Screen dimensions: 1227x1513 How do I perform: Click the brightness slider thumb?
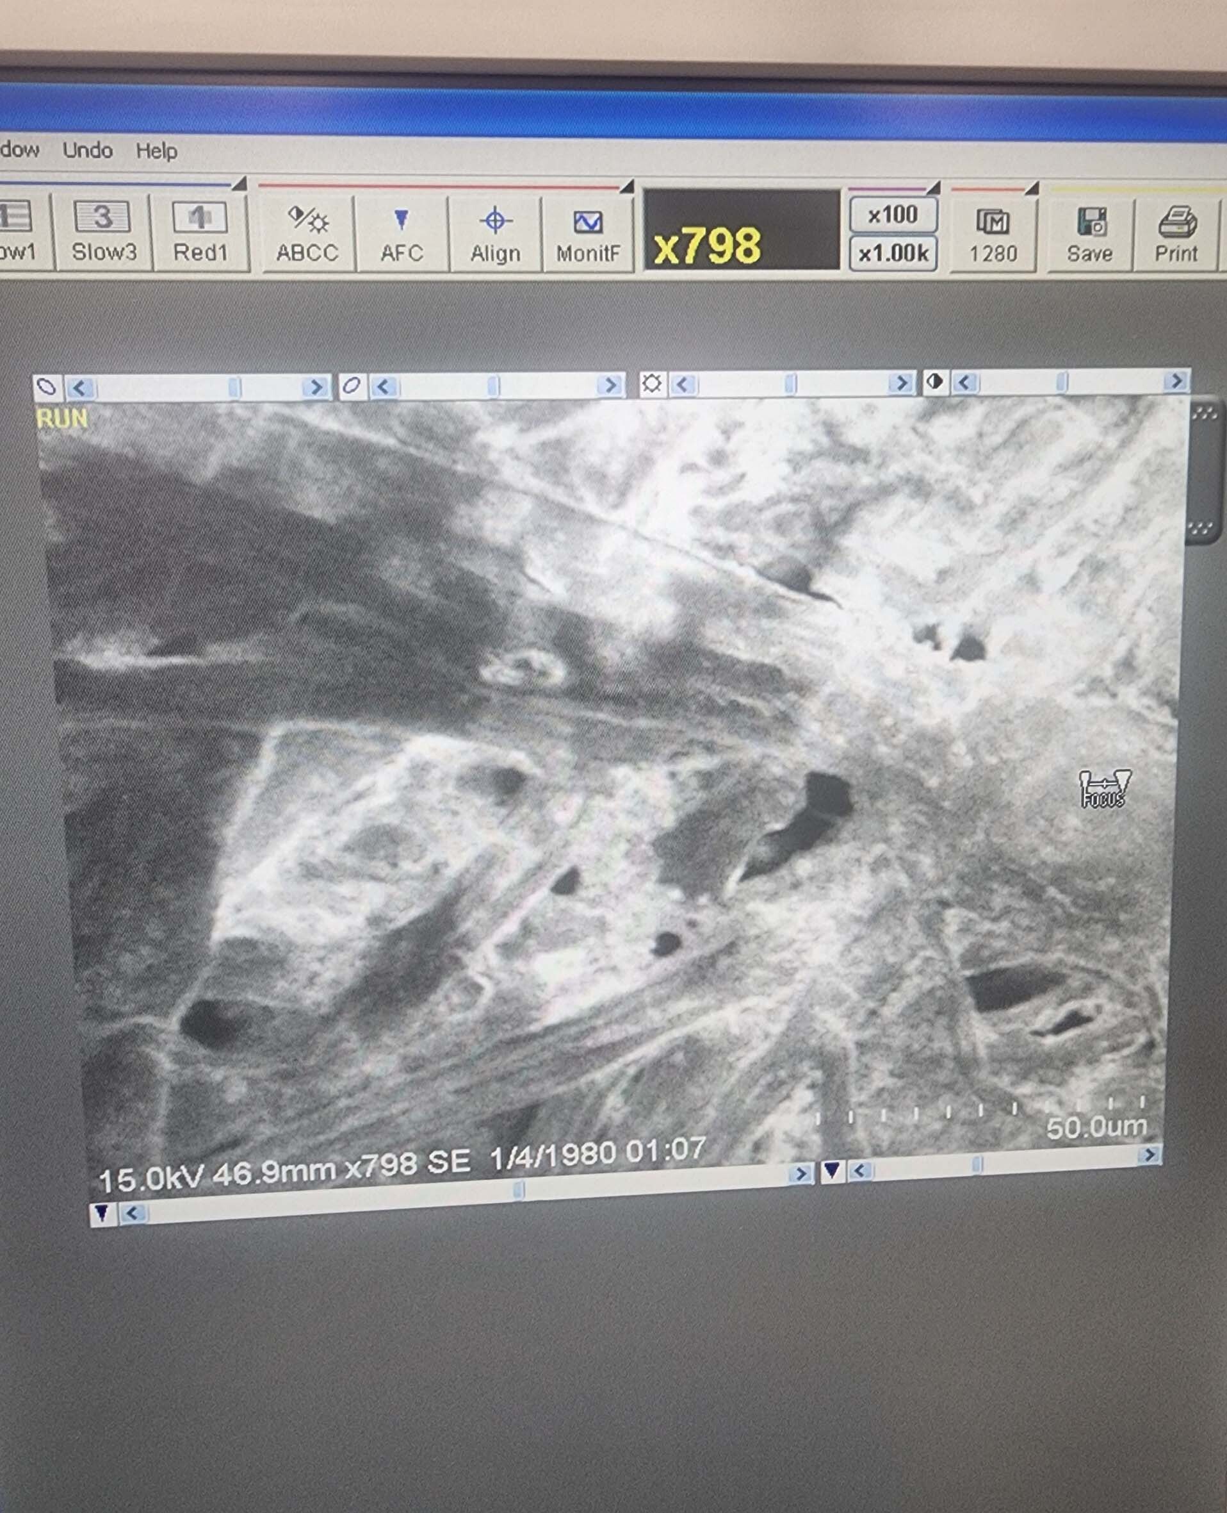(x=790, y=383)
